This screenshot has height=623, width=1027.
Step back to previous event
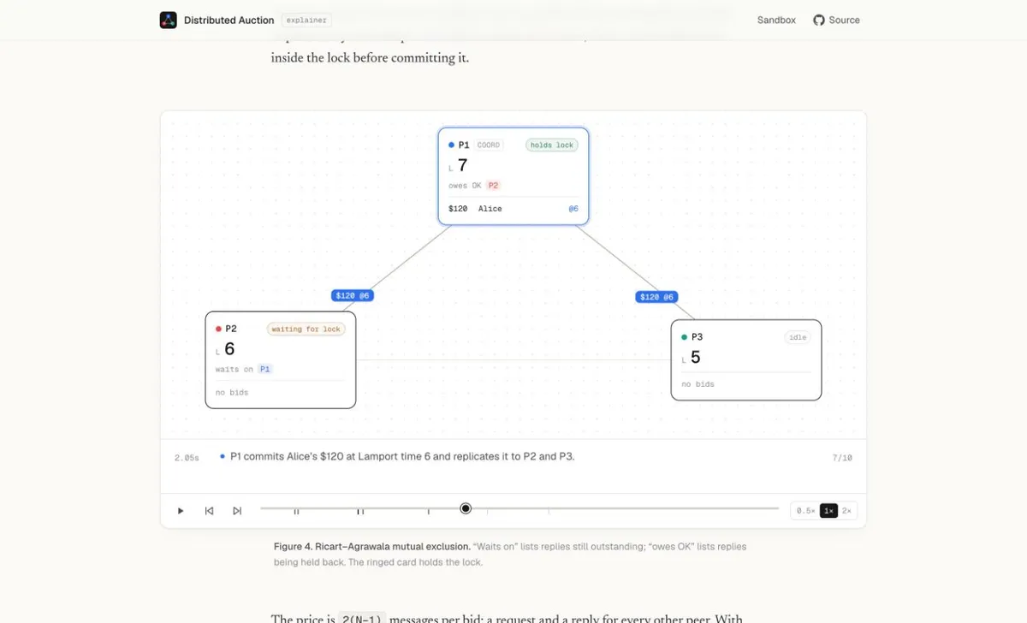click(x=209, y=511)
